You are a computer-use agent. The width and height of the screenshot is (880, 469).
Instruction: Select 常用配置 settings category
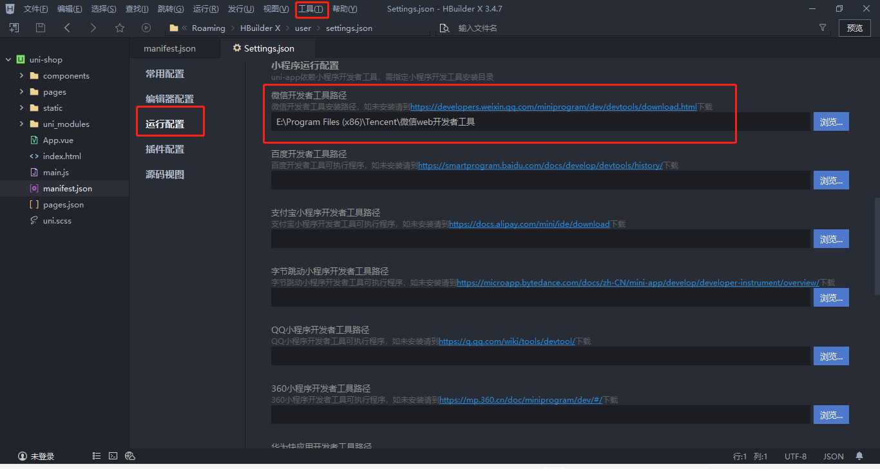(x=165, y=74)
